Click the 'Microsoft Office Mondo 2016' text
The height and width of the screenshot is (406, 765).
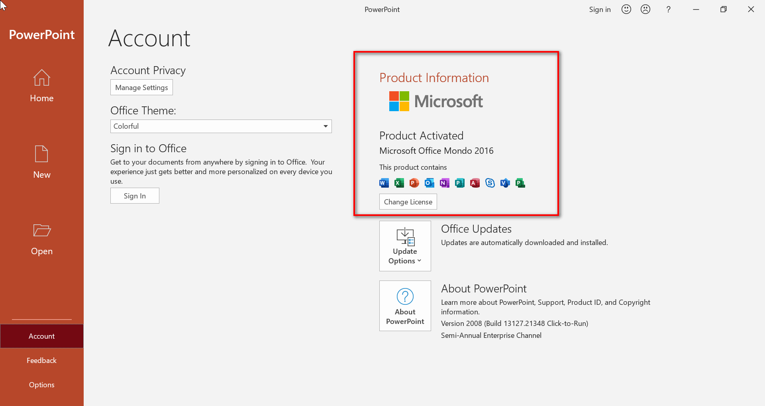(x=436, y=151)
